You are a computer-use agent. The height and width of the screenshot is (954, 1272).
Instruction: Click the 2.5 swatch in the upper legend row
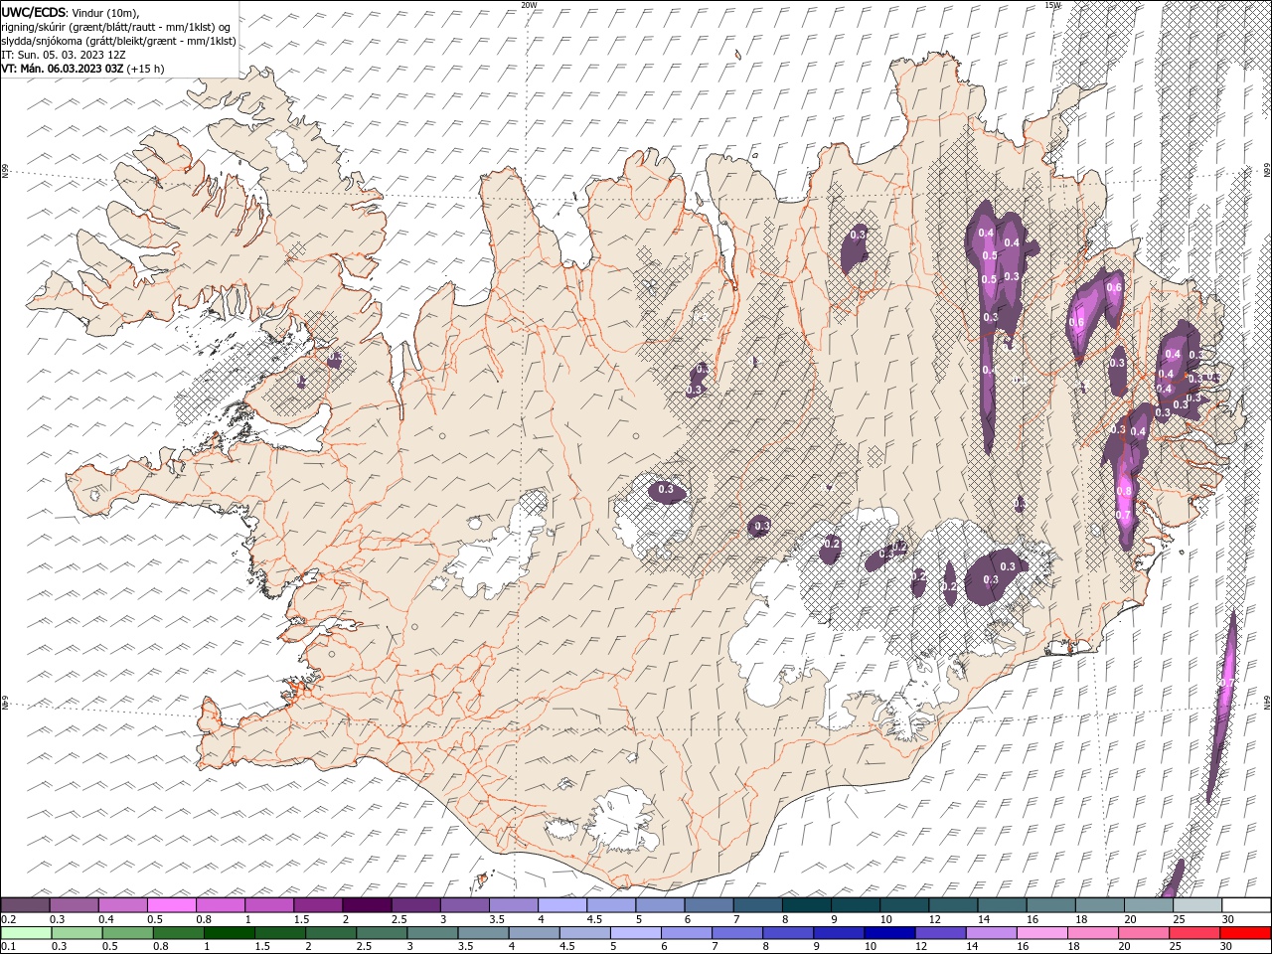[414, 905]
